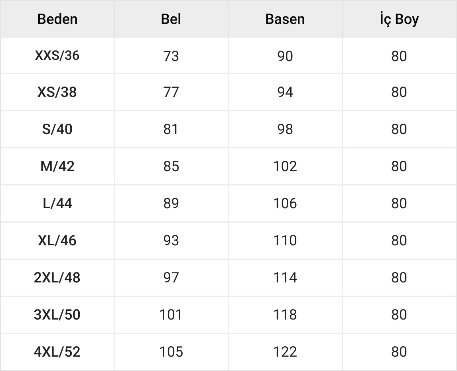This screenshot has width=457, height=371.
Task: Click the İç Boy column header
Action: (399, 19)
